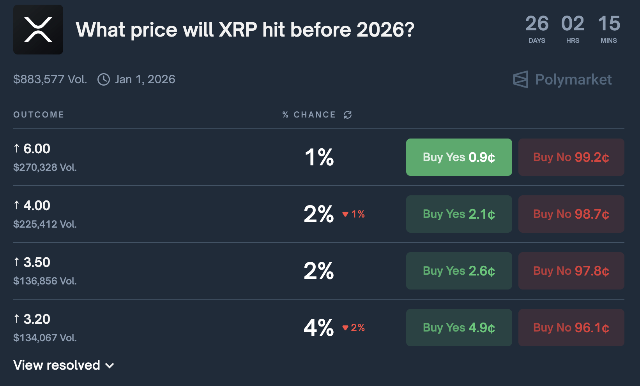
Task: Click the up arrow beside the 3.50 outcome
Action: 17,262
